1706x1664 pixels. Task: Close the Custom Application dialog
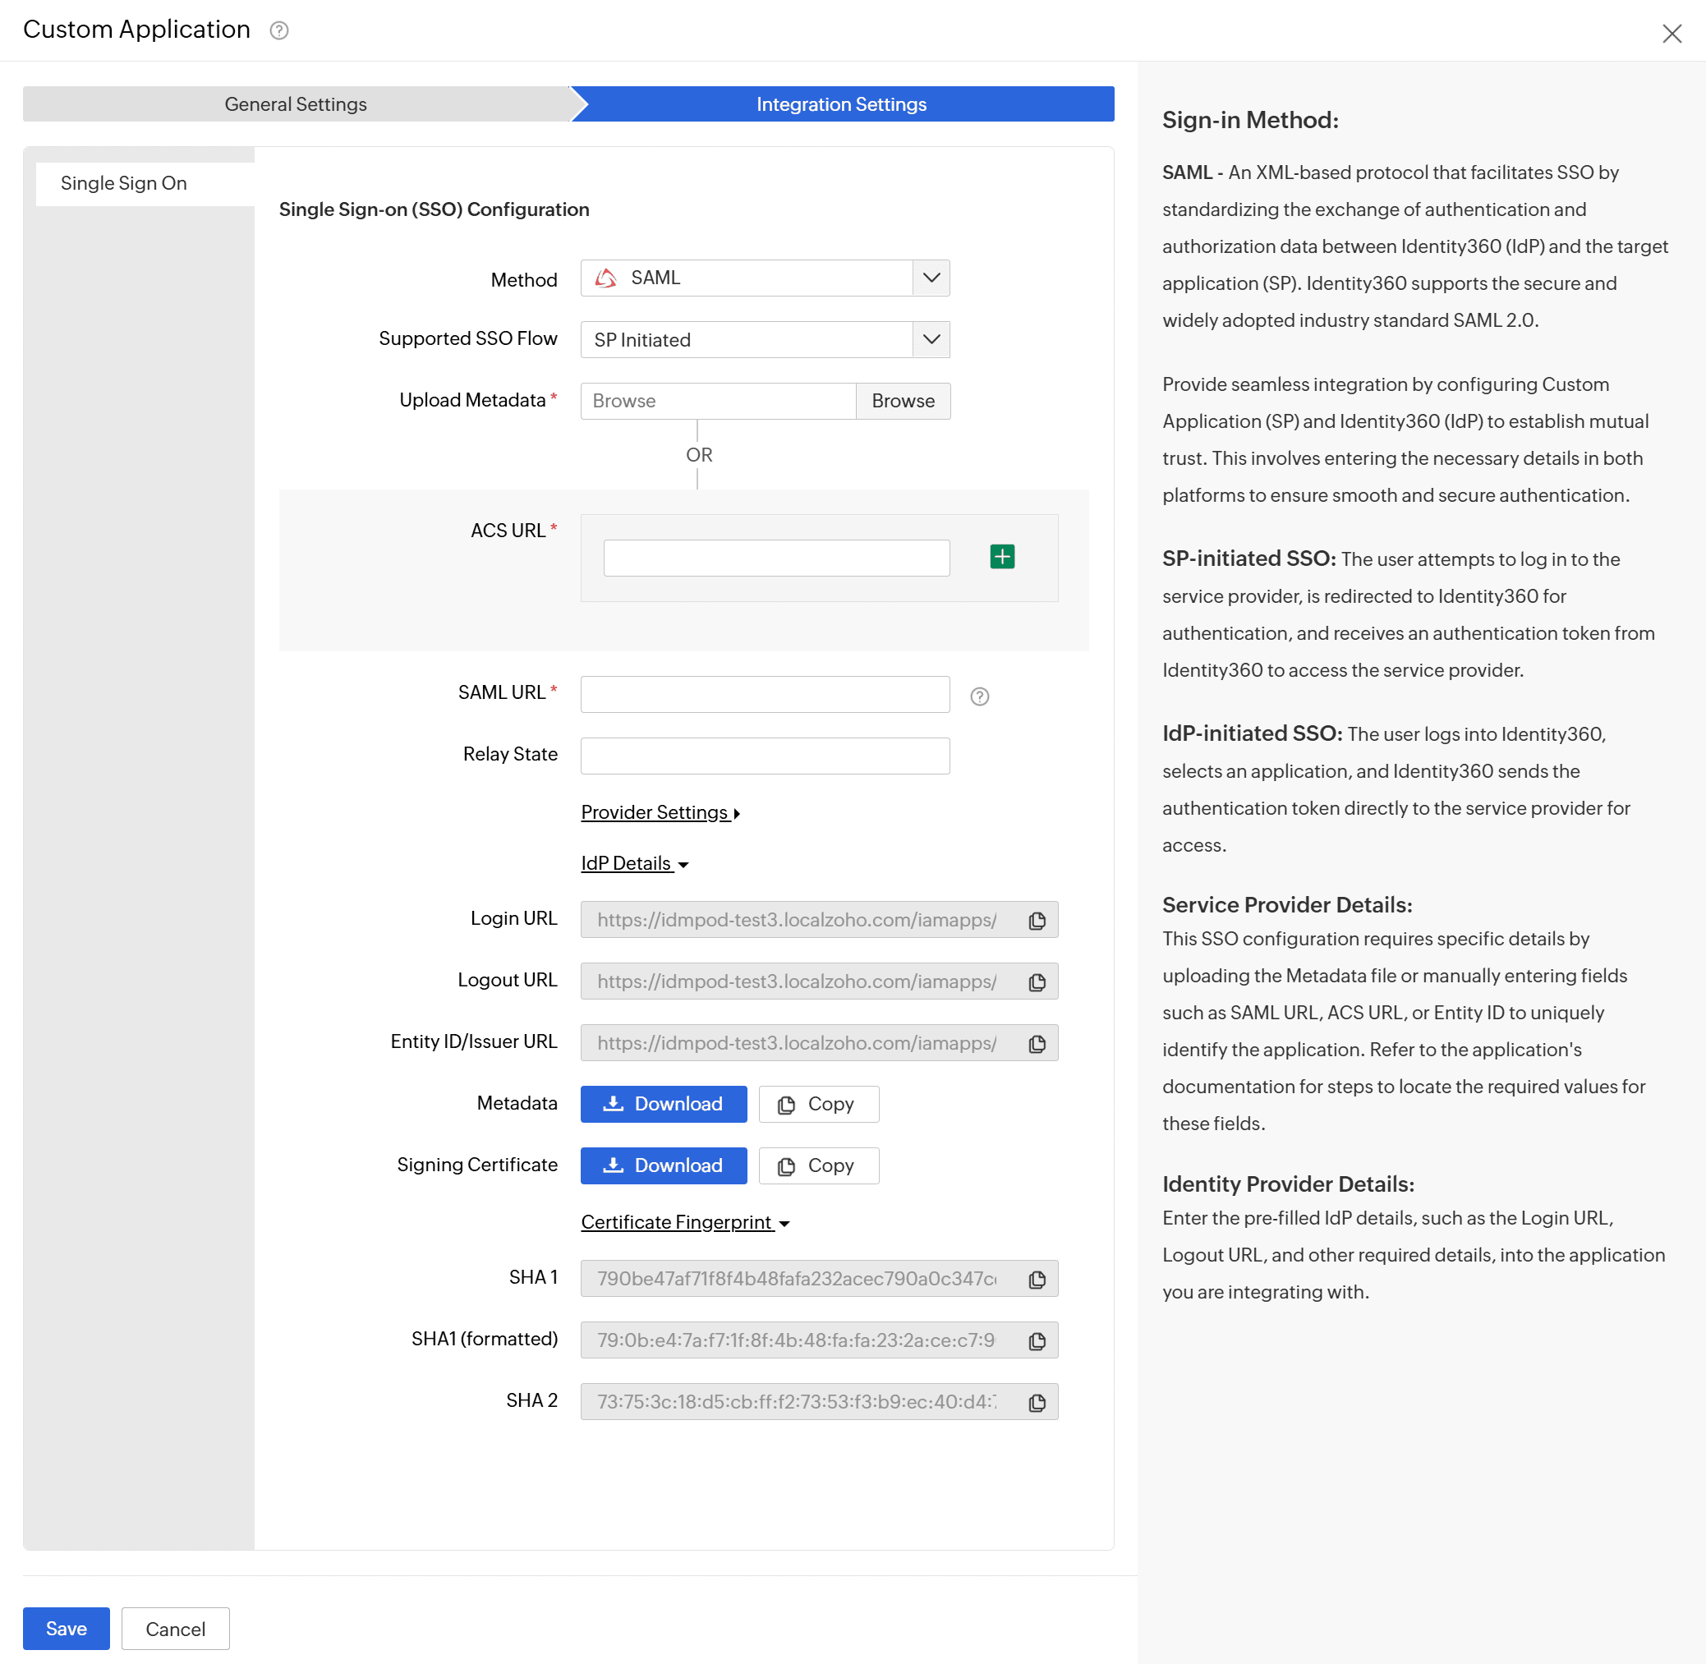tap(1671, 33)
